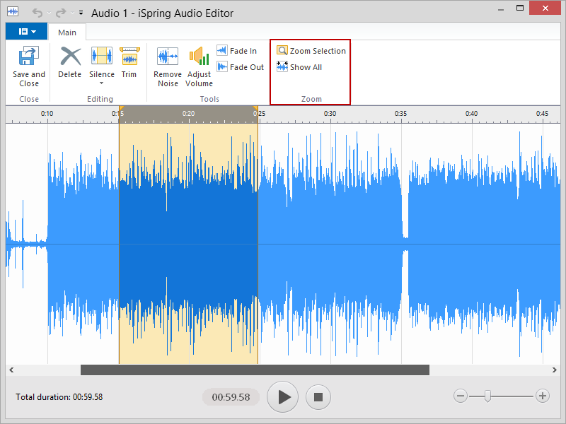This screenshot has width=566, height=424.
Task: Open the Redo history dropdown arrow
Action: tap(72, 13)
